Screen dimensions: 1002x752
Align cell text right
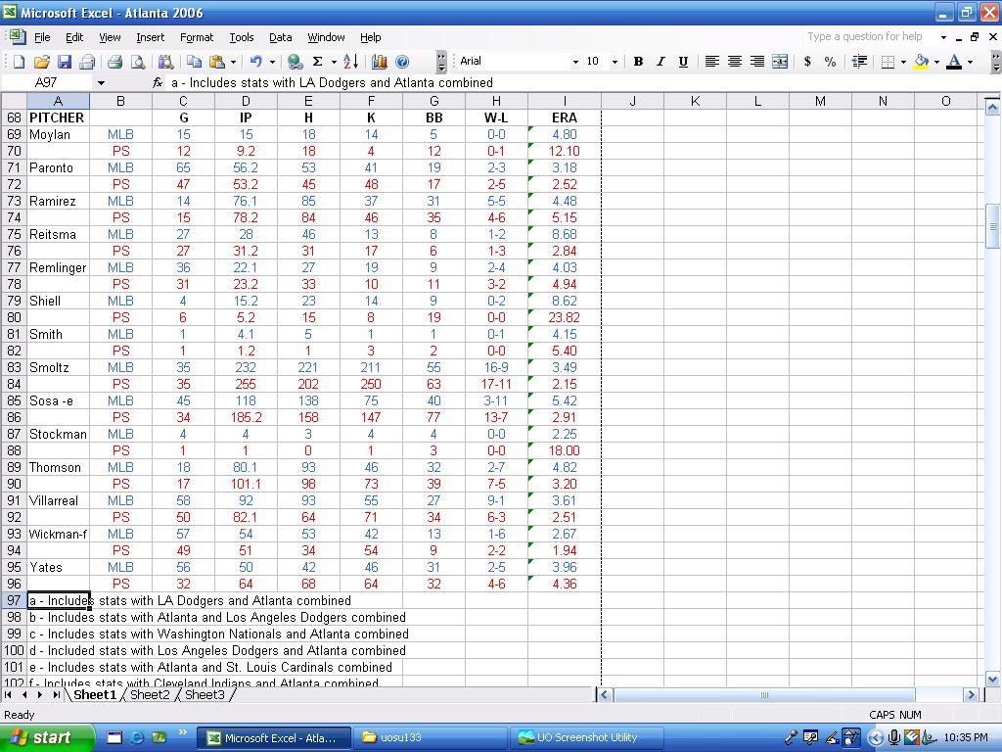[x=757, y=62]
